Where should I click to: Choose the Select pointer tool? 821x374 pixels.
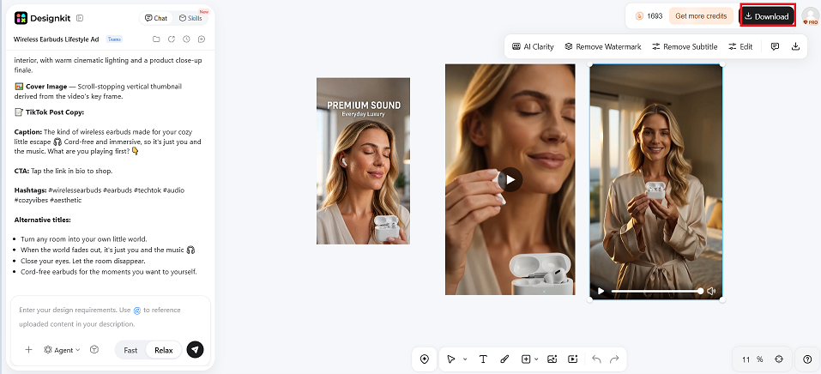[450, 359]
